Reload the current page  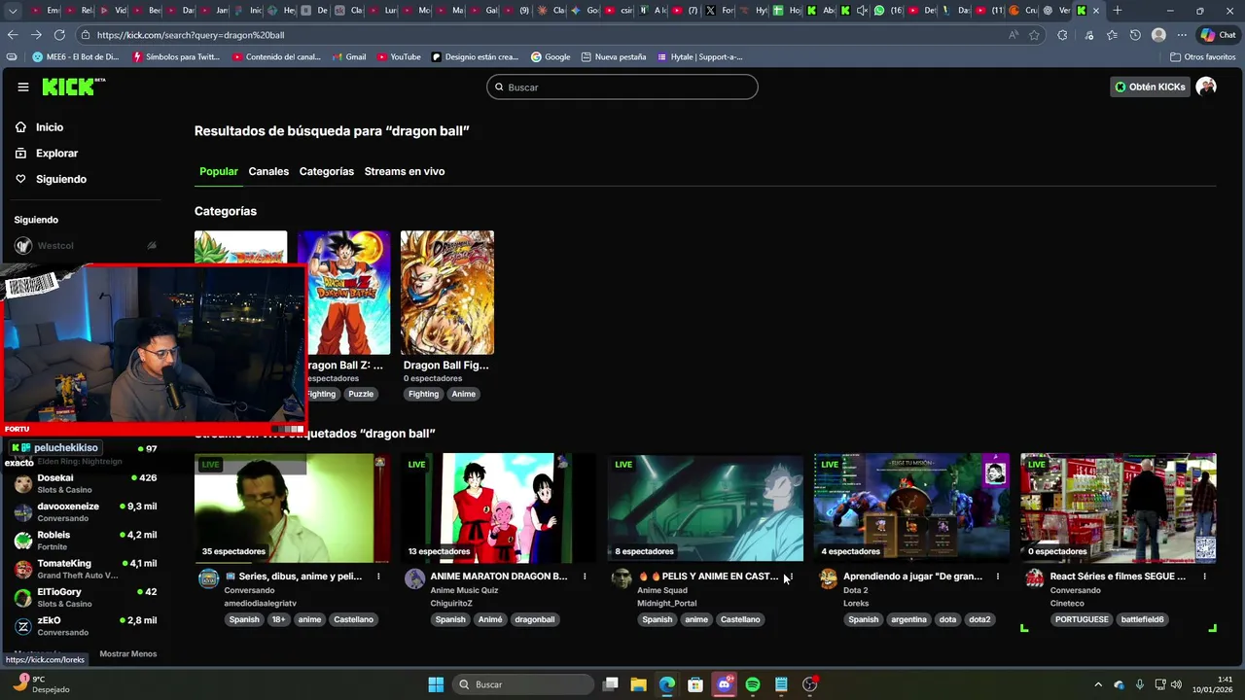click(x=59, y=35)
